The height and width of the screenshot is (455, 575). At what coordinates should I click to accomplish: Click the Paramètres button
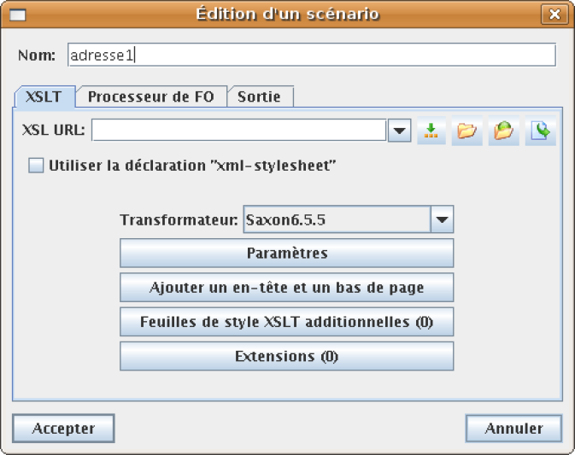tap(287, 254)
